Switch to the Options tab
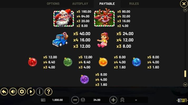Viewport: 188px width, 105px height. point(53,4)
